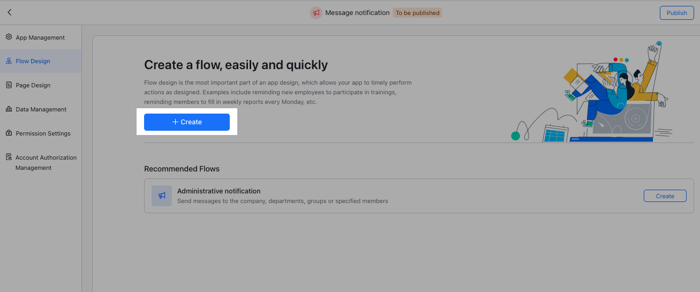The width and height of the screenshot is (700, 292).
Task: Click the Administrative notification megaphone icon
Action: [162, 196]
